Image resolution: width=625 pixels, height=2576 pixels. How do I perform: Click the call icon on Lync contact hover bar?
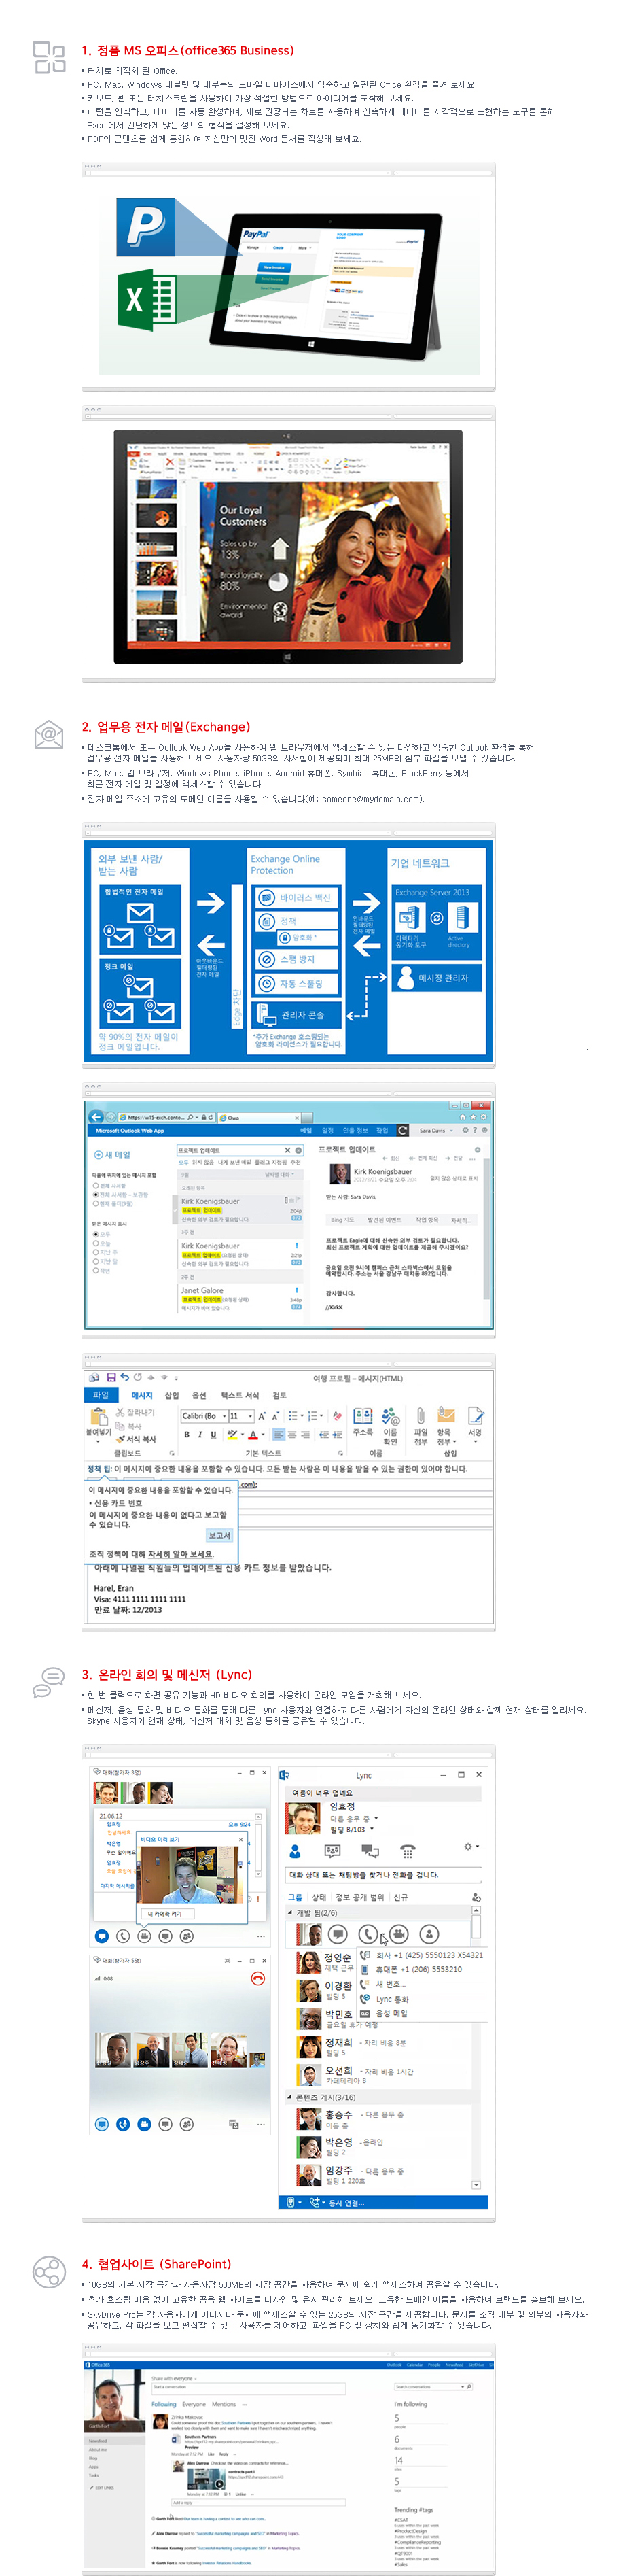click(368, 1934)
